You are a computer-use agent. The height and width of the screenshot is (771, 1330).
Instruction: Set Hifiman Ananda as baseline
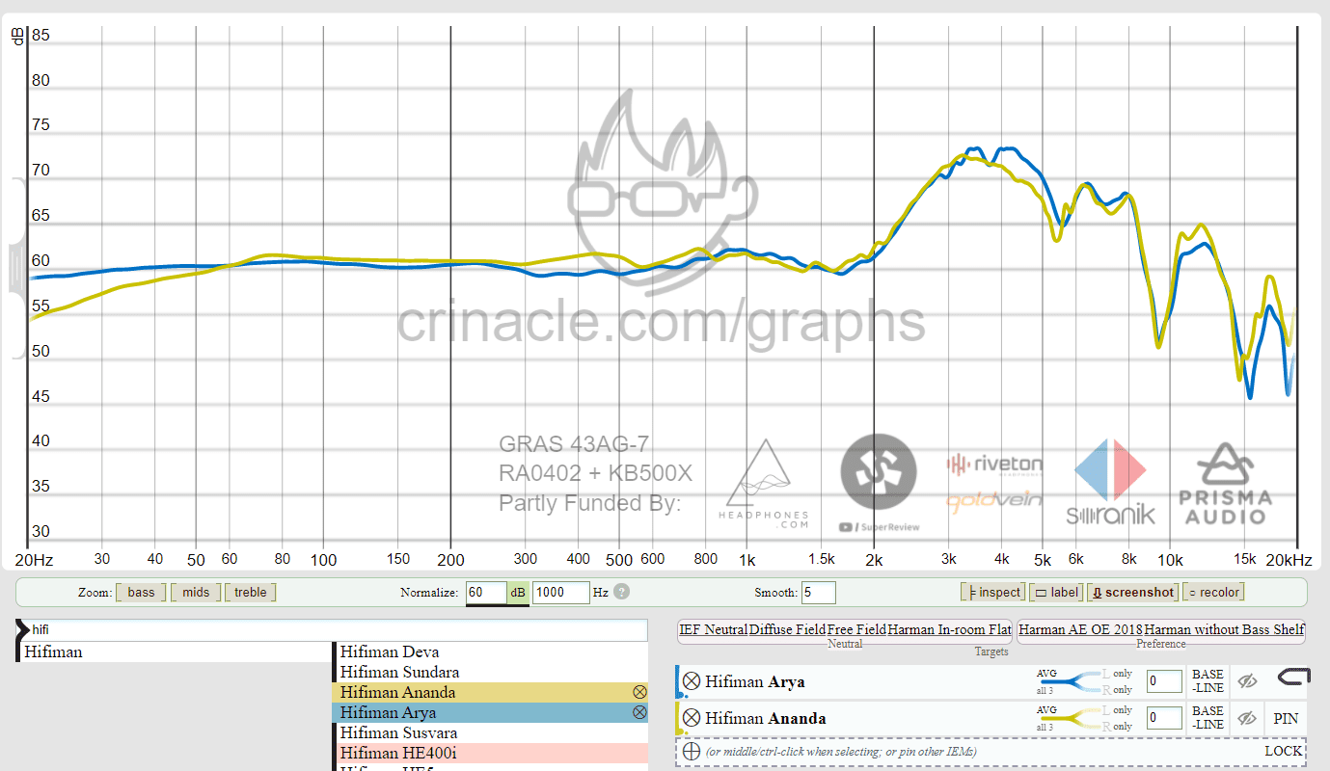(1208, 718)
